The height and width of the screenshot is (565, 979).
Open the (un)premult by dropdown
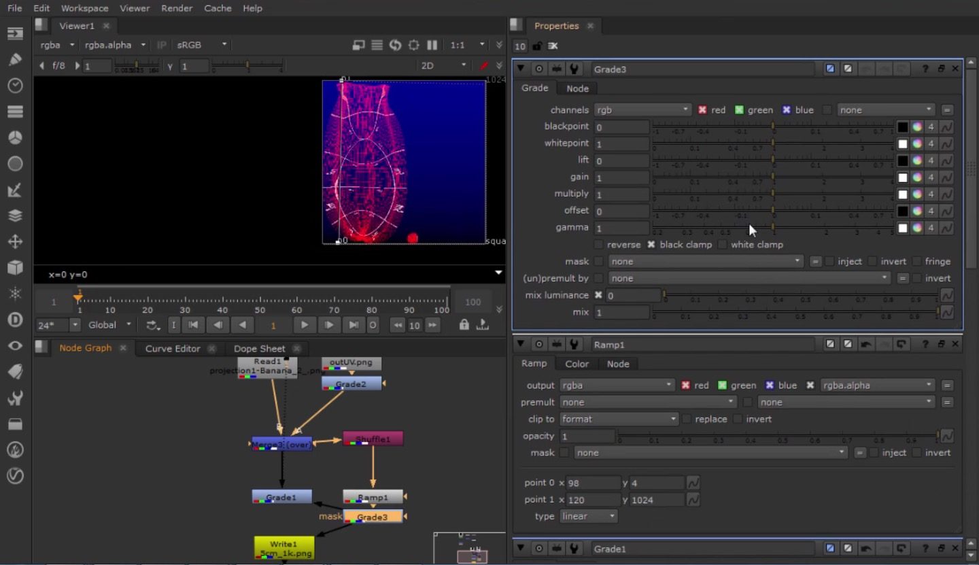point(749,278)
